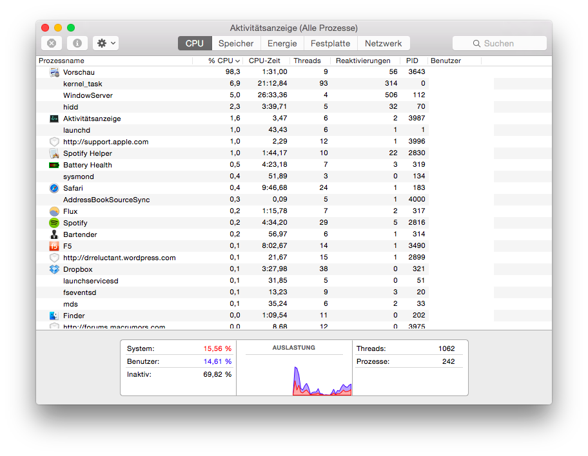Open the Netzwerk tab
The image size is (588, 456).
pos(383,43)
